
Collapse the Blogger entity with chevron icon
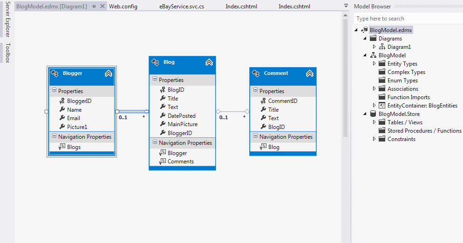click(109, 74)
